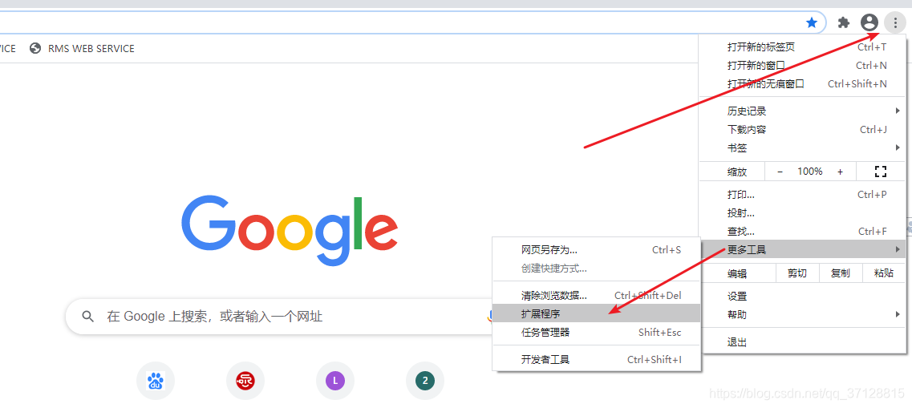Click the 复制 button

click(841, 273)
